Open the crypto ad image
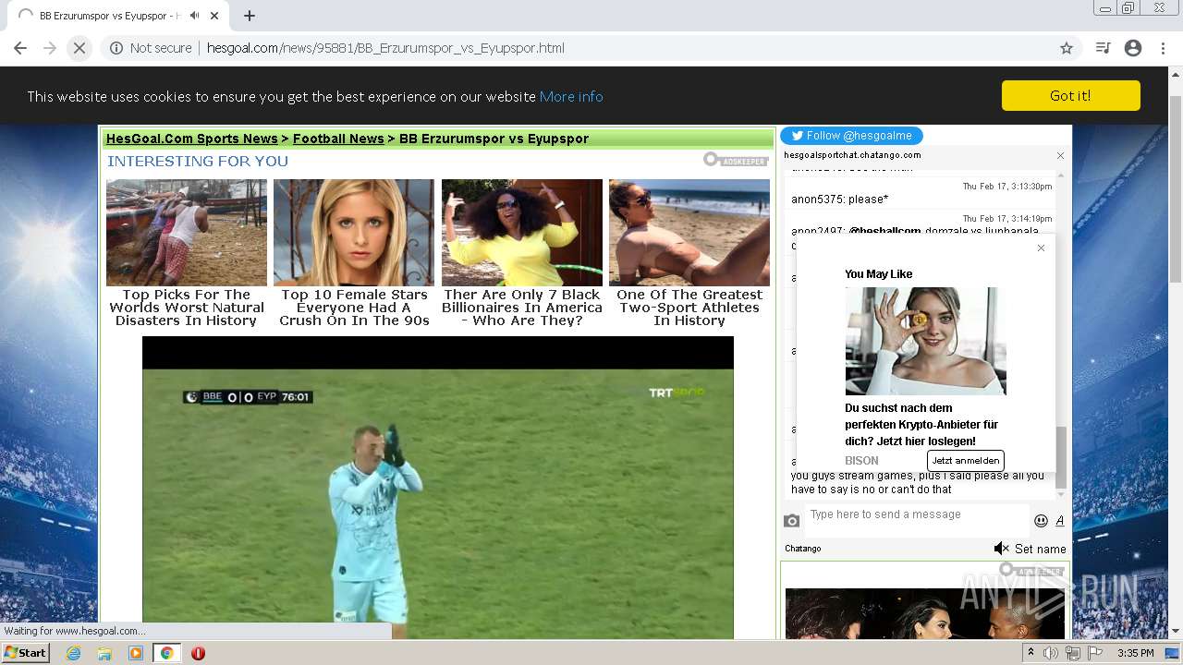Viewport: 1183px width, 665px height. [x=925, y=341]
